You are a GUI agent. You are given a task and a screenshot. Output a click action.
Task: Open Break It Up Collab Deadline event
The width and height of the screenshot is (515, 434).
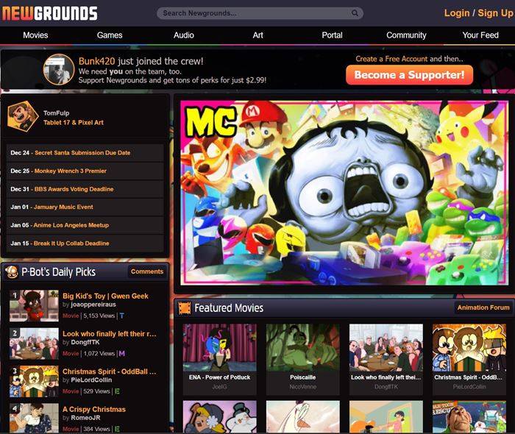point(71,243)
